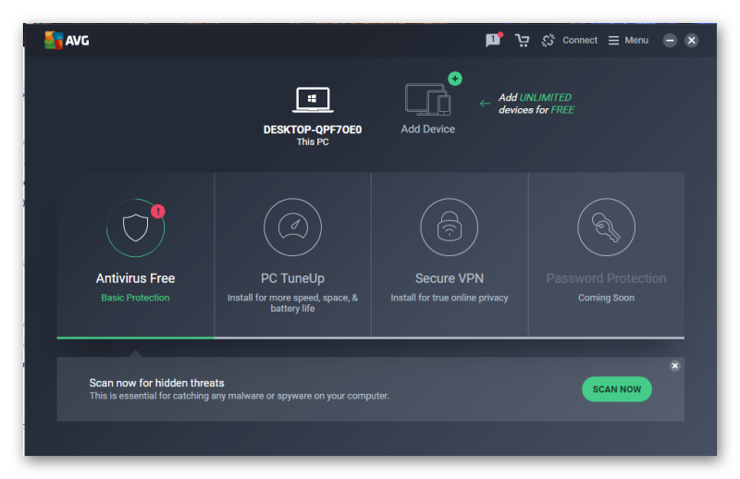740x479 pixels.
Task: Click the essential for catching malware text
Action: tap(240, 396)
